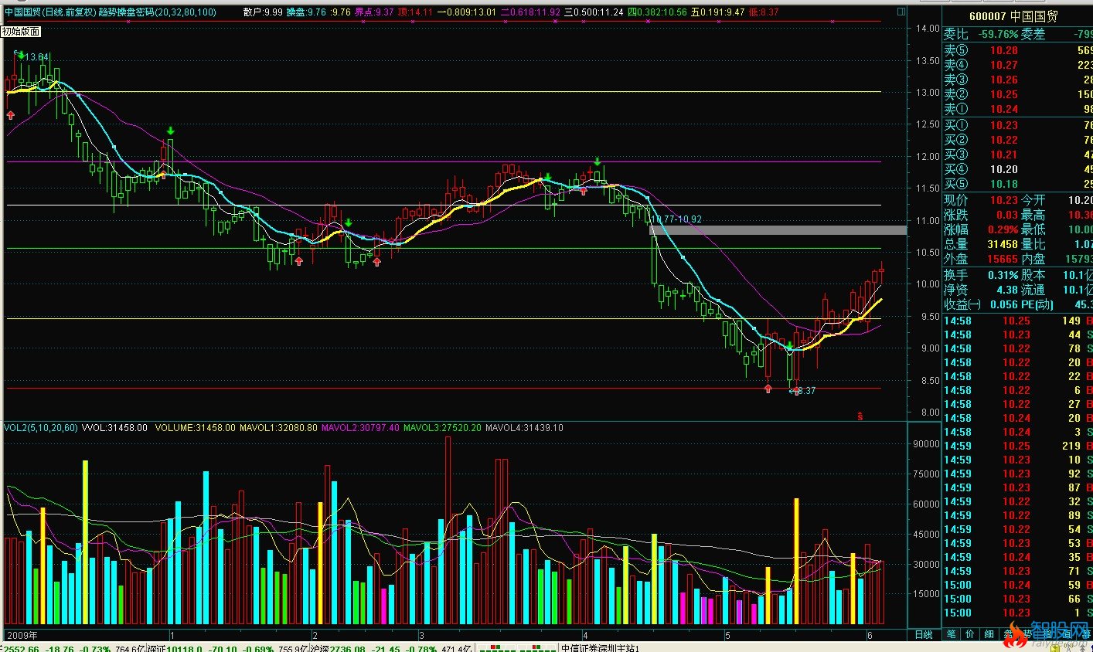Click the 14.00 price axis label

(x=928, y=29)
